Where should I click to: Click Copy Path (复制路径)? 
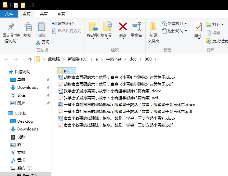point(63,23)
